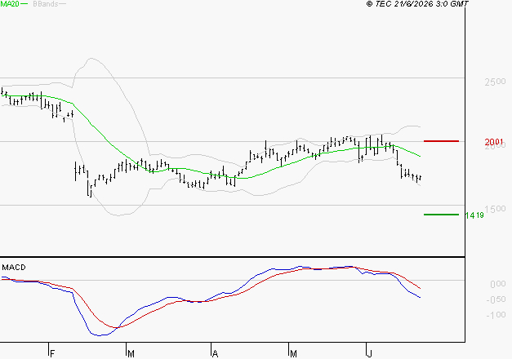Viewport: 512px width, 359px height.
Task: Click the MACD 000 axis label
Action: click(498, 284)
